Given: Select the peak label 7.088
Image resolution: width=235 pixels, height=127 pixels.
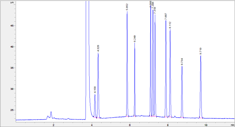Looking at the screenshot, I should click(x=151, y=4).
